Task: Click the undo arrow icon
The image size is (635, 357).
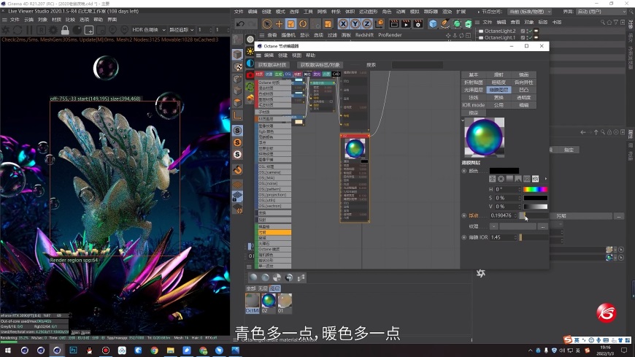Action: tap(242, 24)
